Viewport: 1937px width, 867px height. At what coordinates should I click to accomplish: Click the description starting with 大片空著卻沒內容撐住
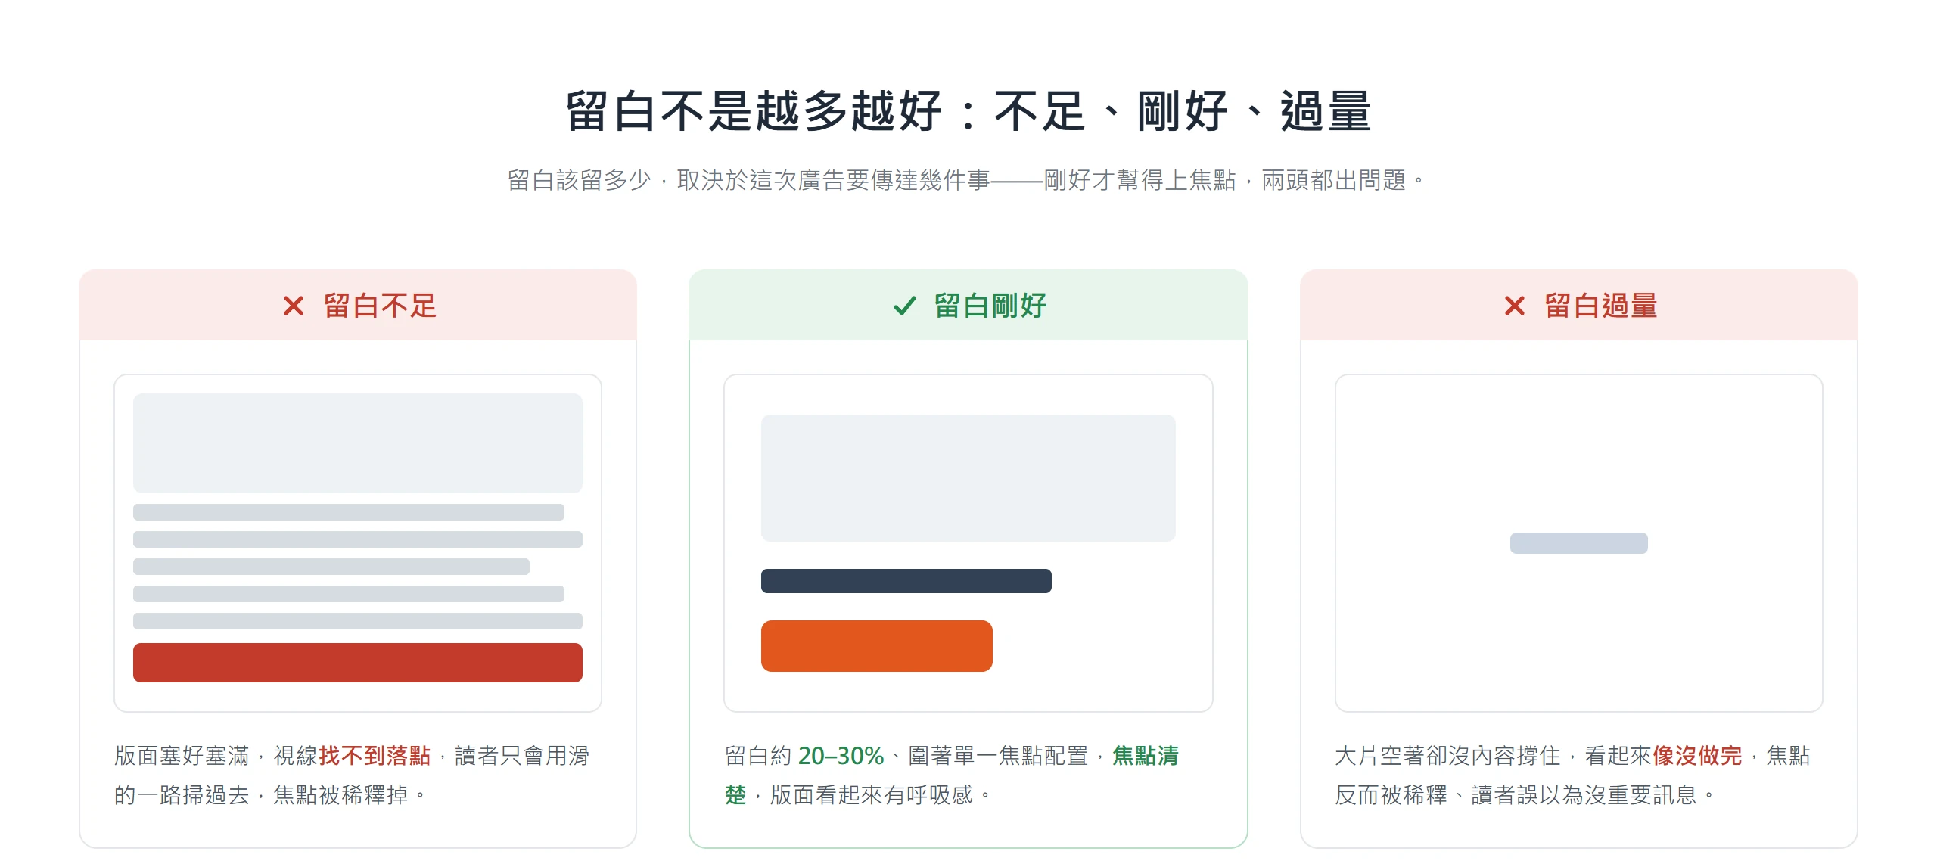click(x=1573, y=775)
